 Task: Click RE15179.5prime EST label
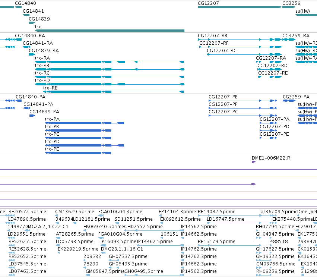tap(216, 242)
